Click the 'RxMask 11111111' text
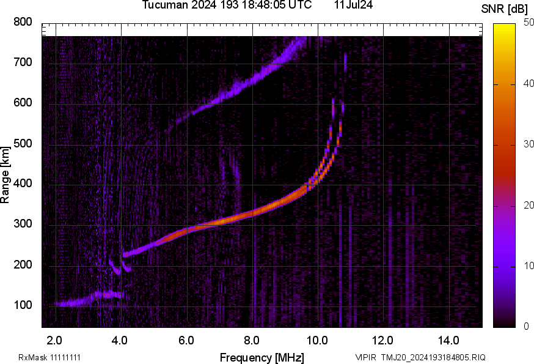Screen dimensions: 534x364 [x=49, y=357]
